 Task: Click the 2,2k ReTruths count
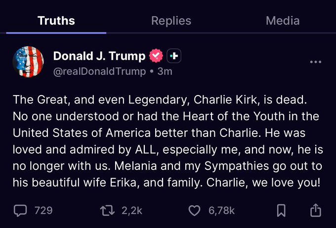click(x=132, y=211)
